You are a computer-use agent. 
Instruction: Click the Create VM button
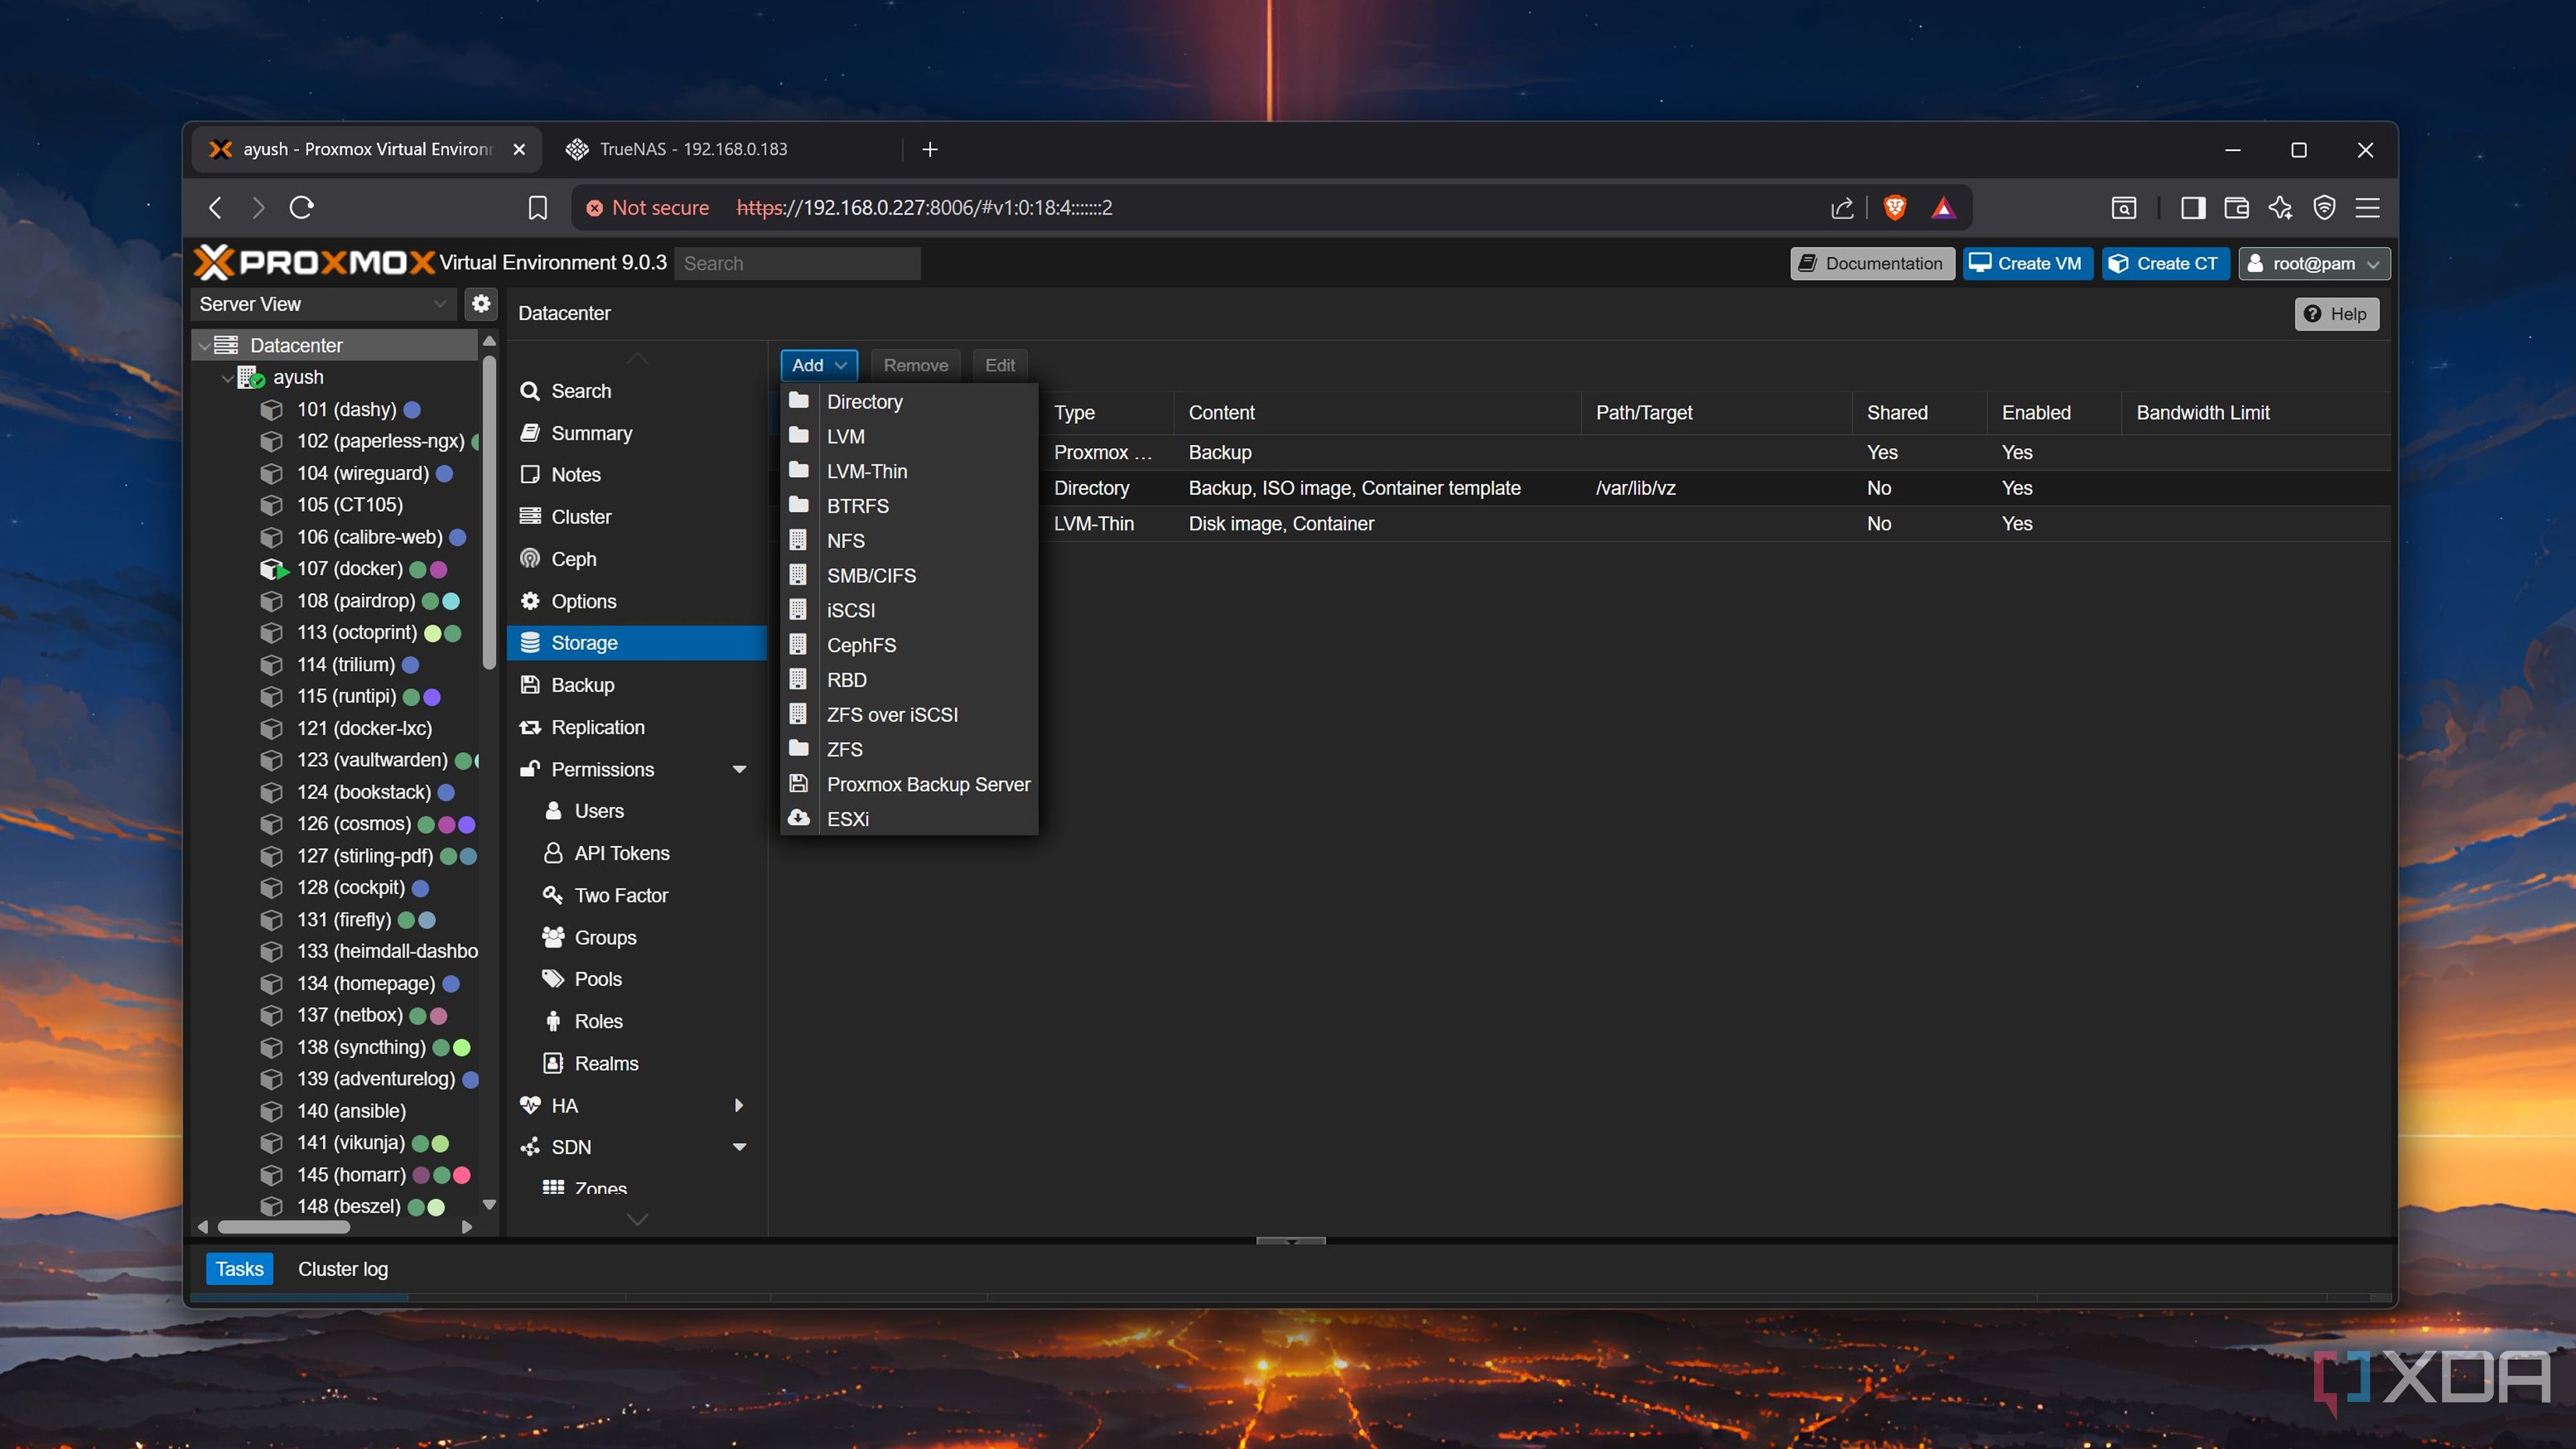click(2027, 263)
